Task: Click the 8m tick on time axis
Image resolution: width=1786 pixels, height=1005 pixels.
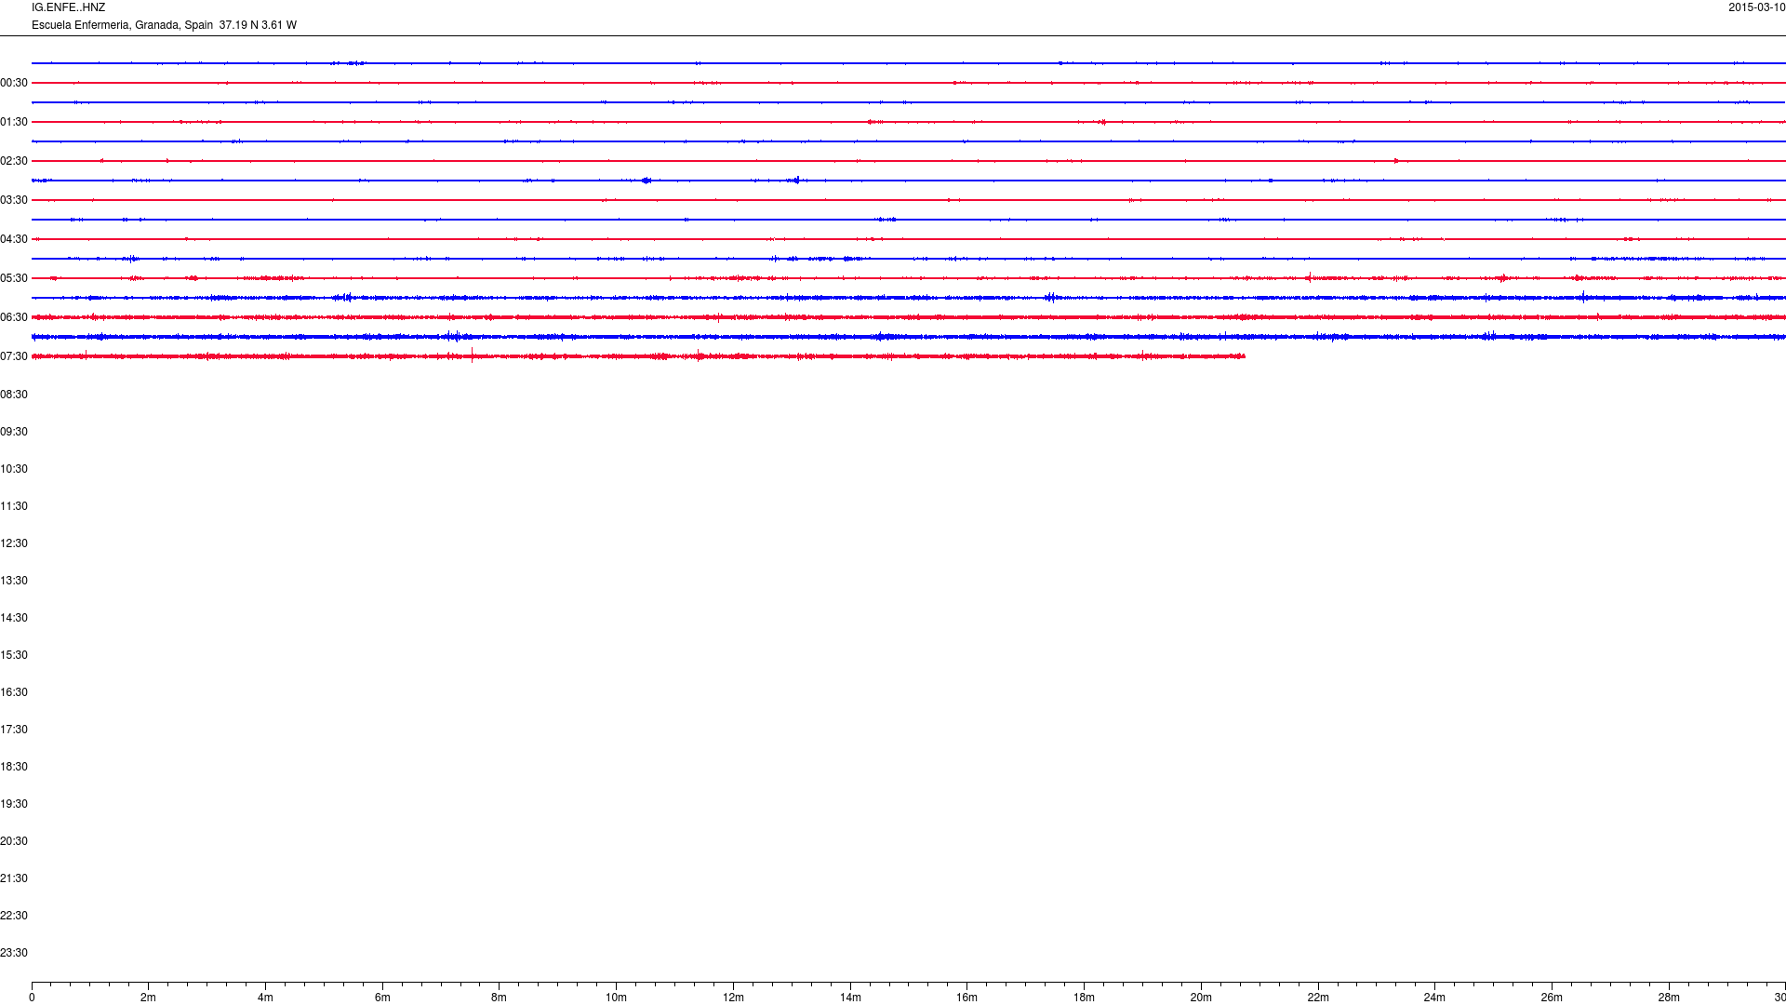Action: coord(500,998)
